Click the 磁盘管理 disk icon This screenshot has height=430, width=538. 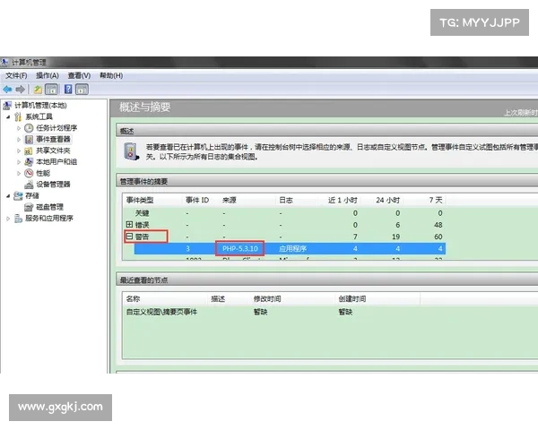click(x=29, y=207)
